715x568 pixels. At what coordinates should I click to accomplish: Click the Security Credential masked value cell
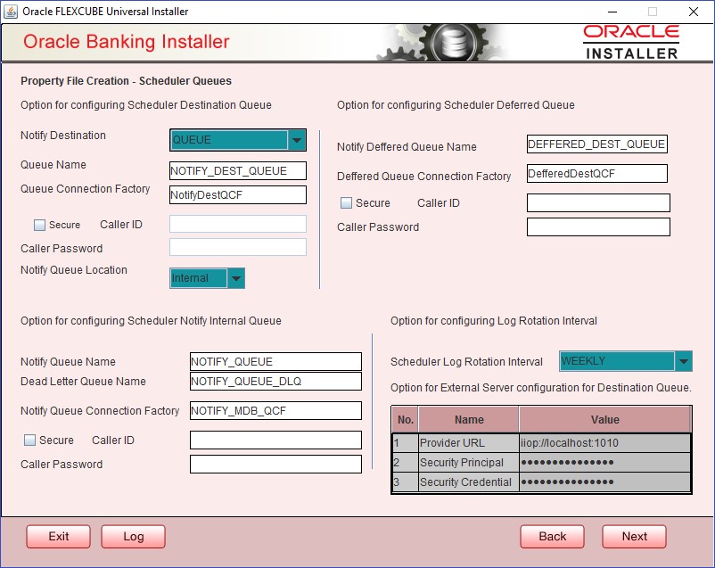click(x=604, y=482)
